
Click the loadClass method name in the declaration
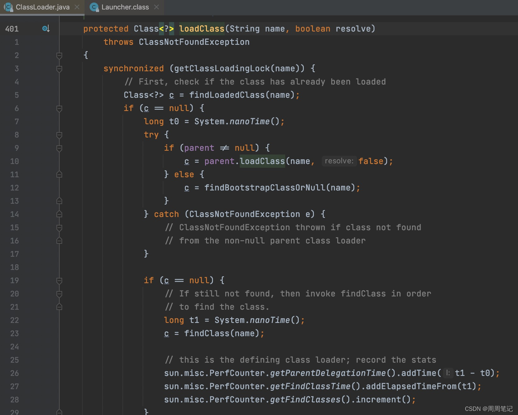point(202,29)
